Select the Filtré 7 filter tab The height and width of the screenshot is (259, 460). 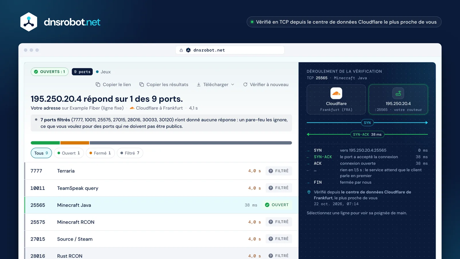point(130,153)
